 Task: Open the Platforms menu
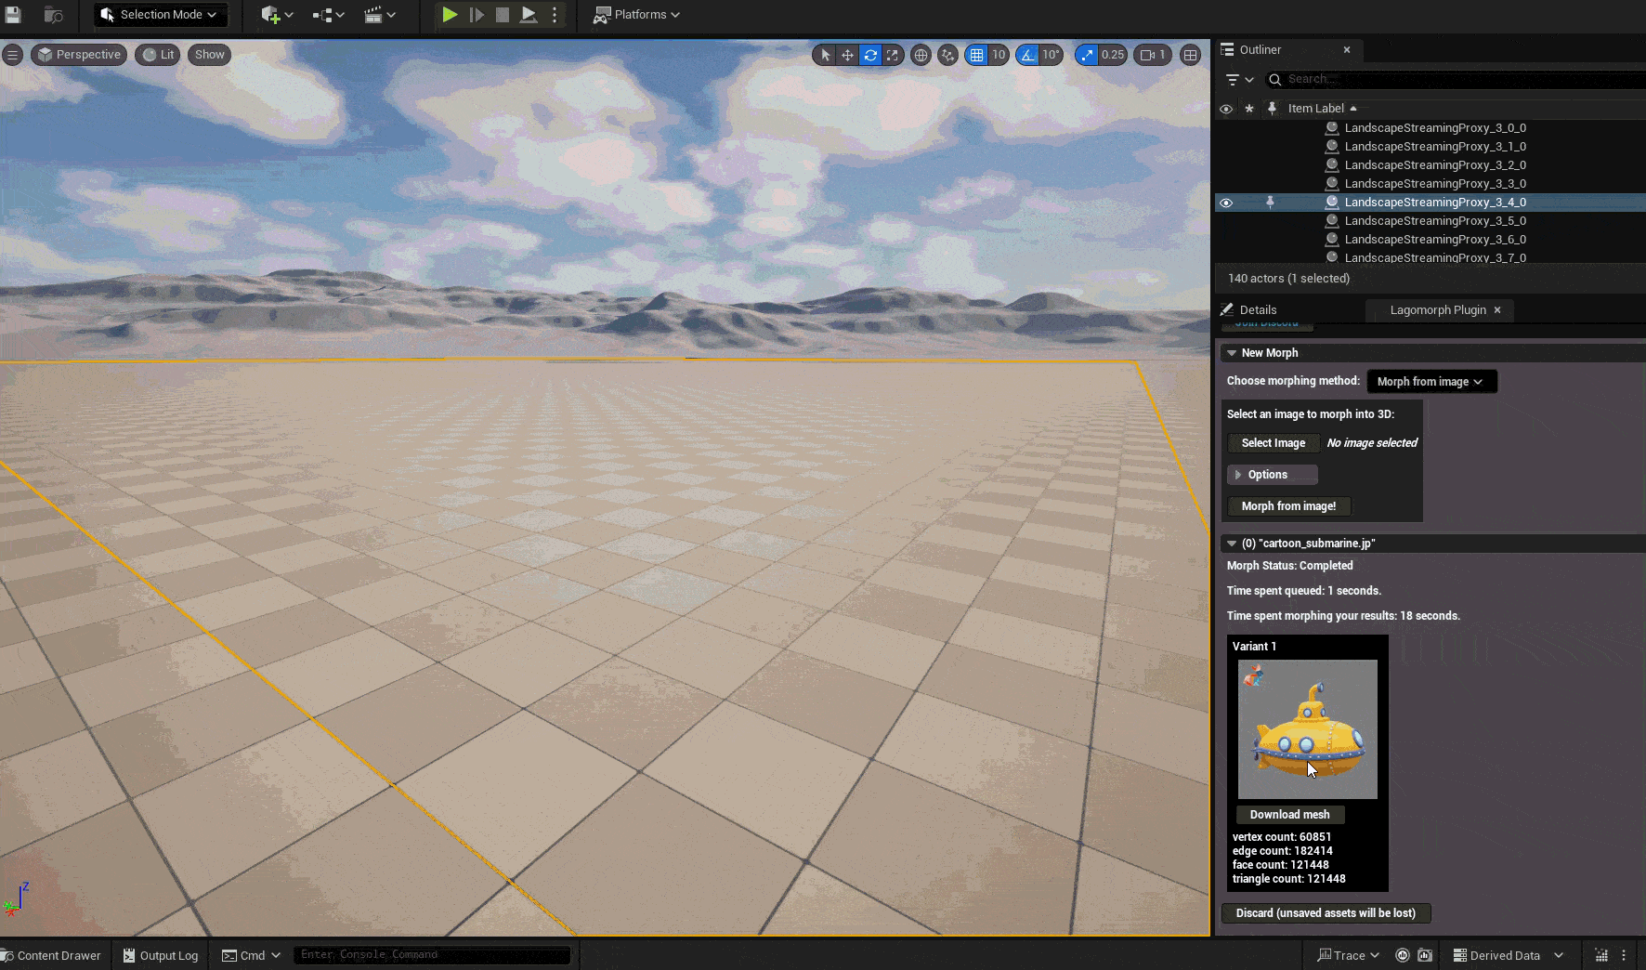point(637,15)
